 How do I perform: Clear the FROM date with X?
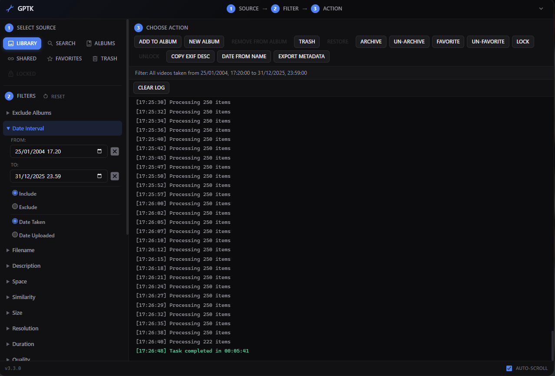(115, 151)
